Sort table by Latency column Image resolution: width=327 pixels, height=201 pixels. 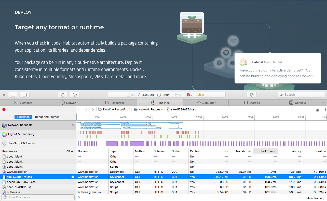(291, 151)
